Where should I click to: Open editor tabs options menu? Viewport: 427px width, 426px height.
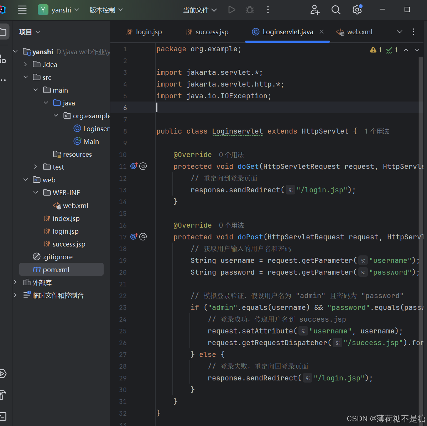[x=413, y=32]
